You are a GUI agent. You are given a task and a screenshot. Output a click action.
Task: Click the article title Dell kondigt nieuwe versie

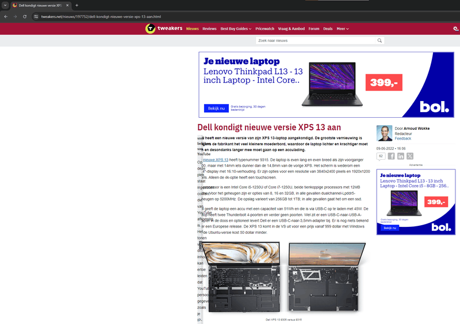point(269,128)
